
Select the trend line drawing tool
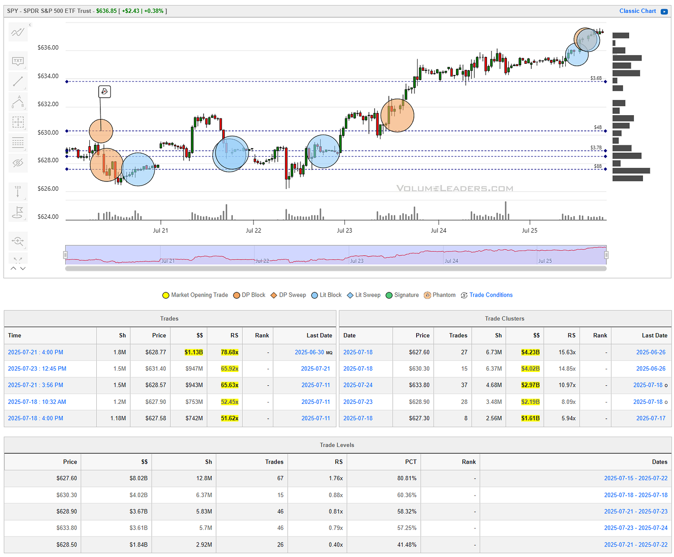18,81
